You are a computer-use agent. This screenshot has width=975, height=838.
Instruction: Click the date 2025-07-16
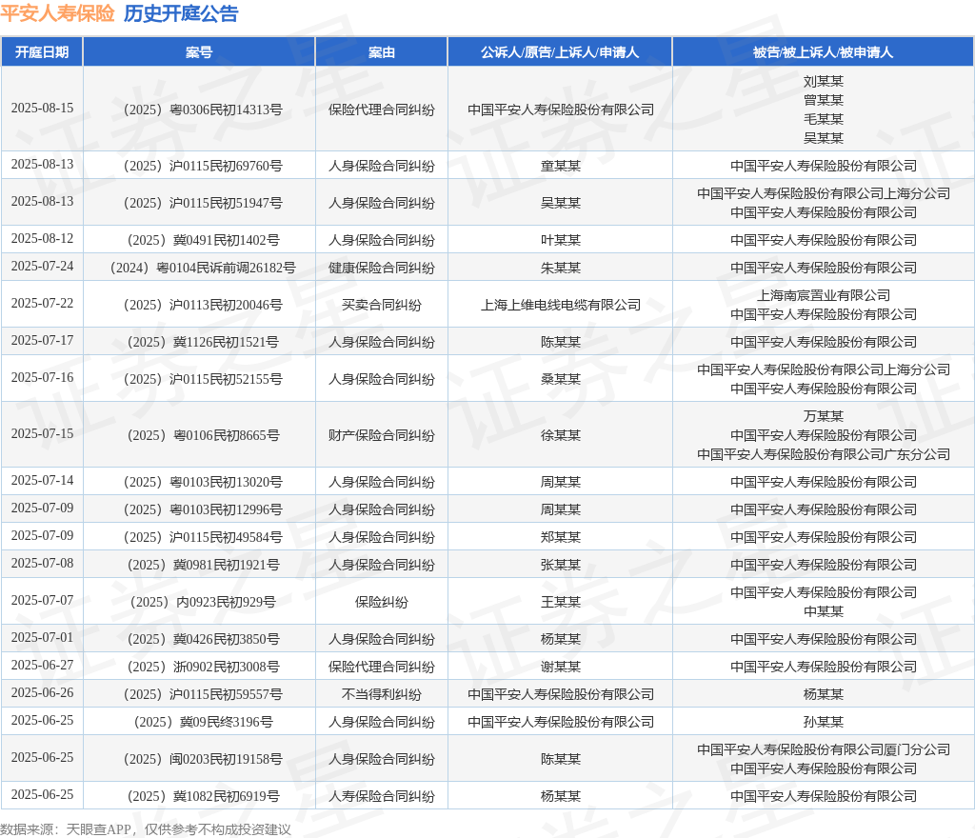(42, 378)
